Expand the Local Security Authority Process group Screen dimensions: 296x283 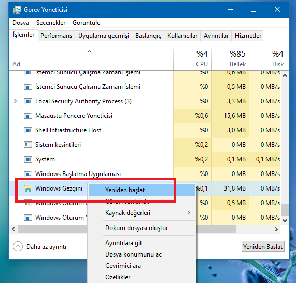point(15,101)
